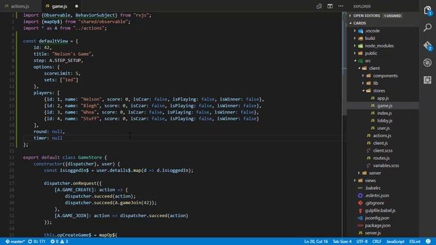436x245 pixels.
Task: Expand the node_modules folder
Action: pyautogui.click(x=379, y=46)
